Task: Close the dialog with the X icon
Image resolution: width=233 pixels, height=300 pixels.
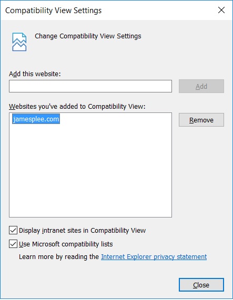Action: click(221, 10)
